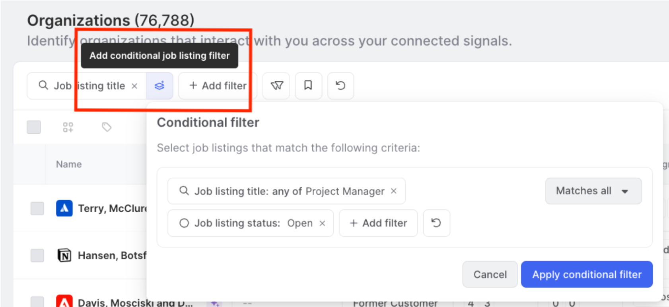Click the add-to-grid squares icon
The width and height of the screenshot is (669, 307).
coord(68,127)
